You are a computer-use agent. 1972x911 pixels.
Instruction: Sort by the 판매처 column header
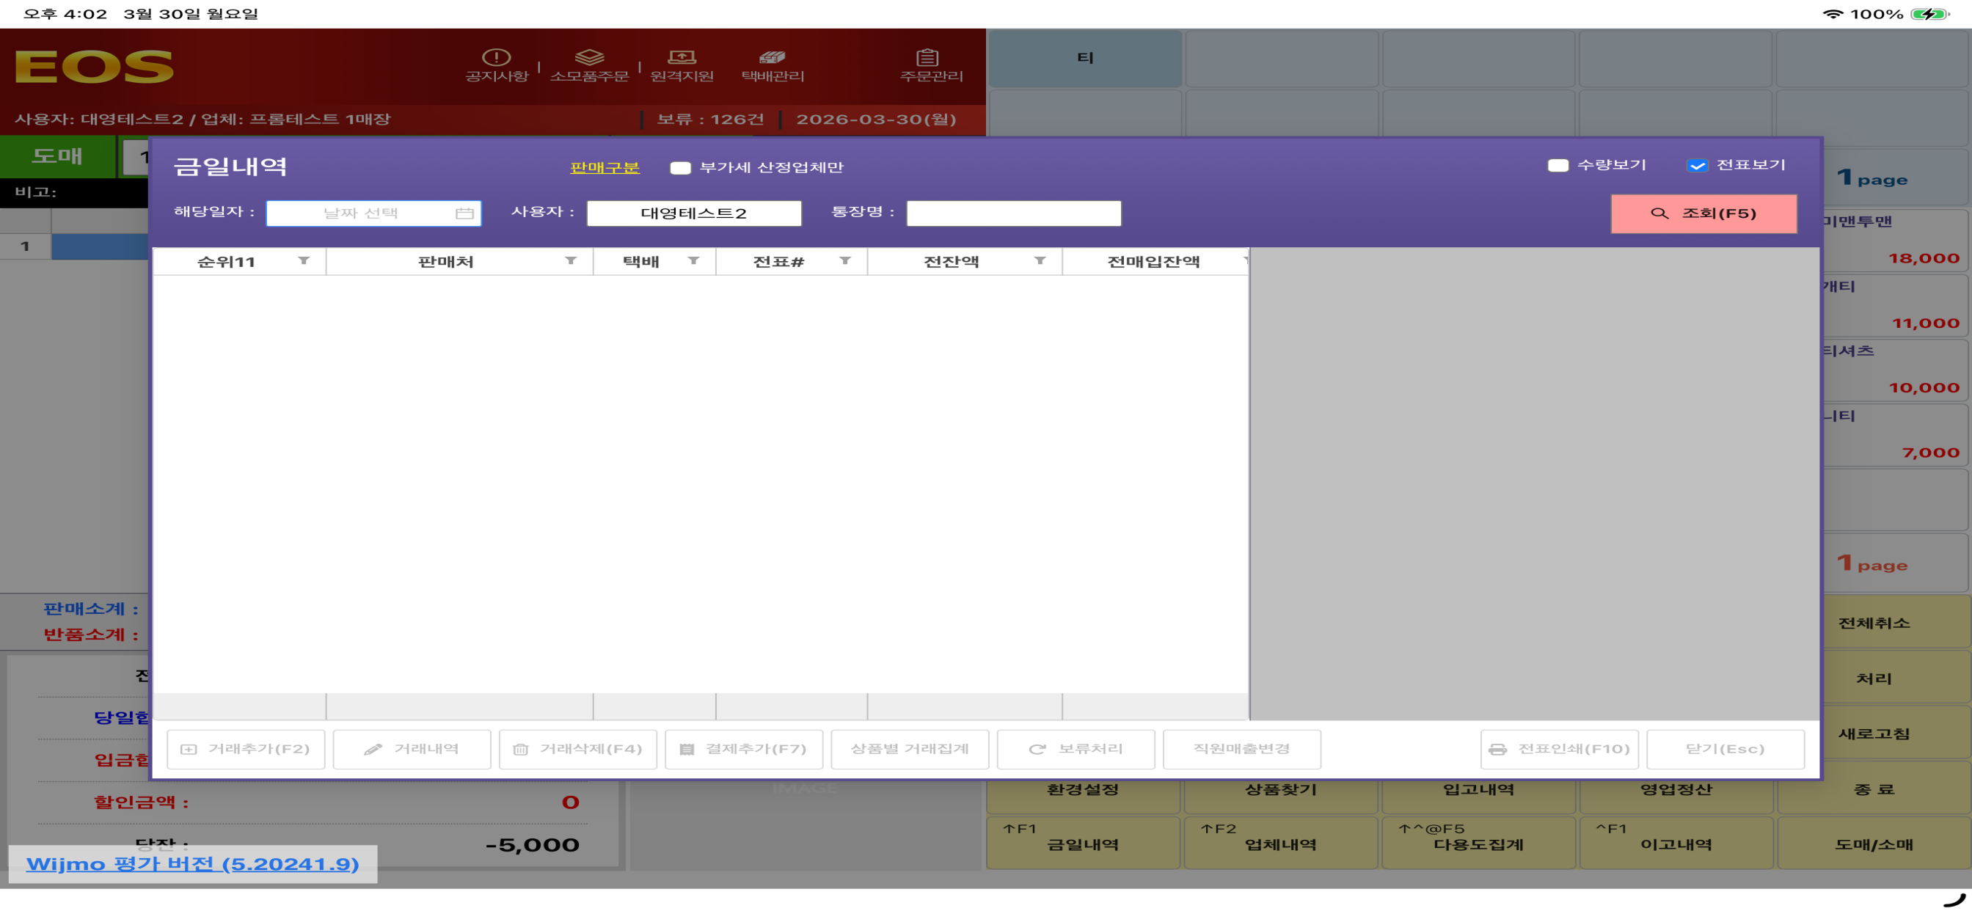pos(445,262)
